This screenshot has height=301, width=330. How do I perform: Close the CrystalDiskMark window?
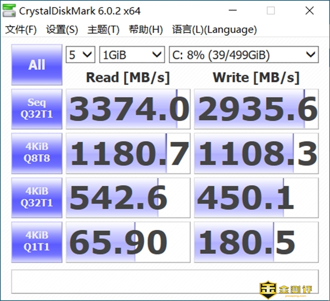click(308, 10)
